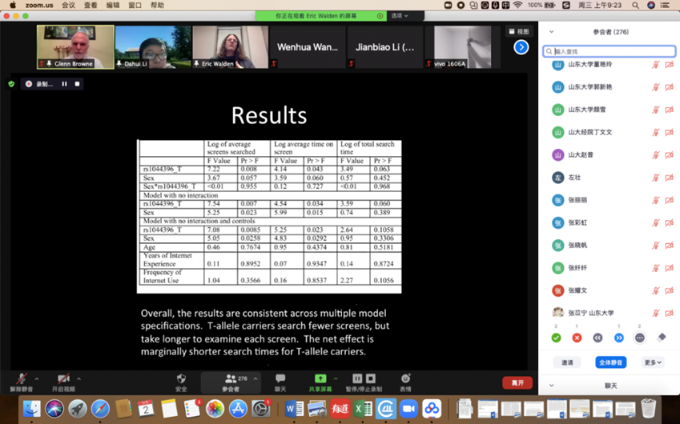Viewport: 680px width, 424px height.
Task: Open the 更多 dropdown in participants panel
Action: (x=652, y=362)
